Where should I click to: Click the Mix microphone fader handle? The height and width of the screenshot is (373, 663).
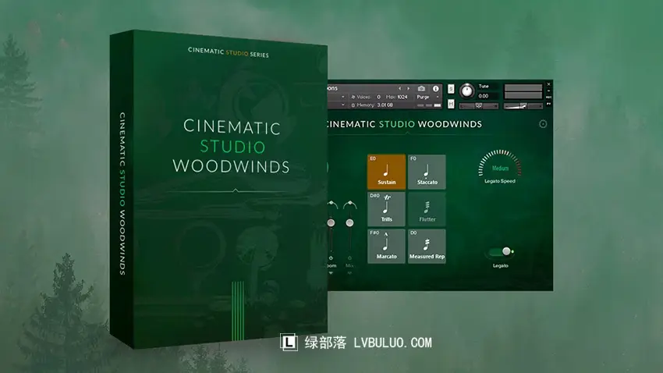click(349, 222)
